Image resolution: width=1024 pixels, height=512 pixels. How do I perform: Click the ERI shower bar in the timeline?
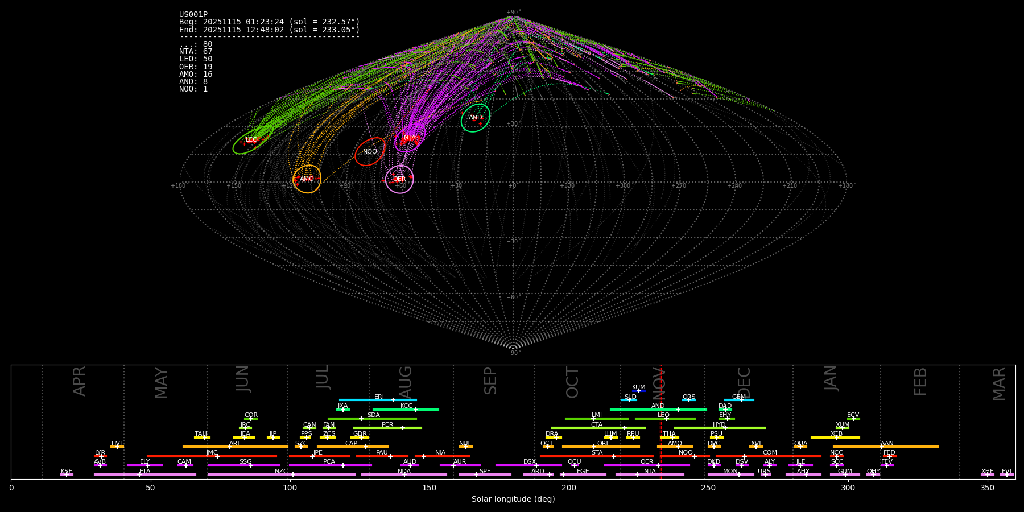[378, 400]
